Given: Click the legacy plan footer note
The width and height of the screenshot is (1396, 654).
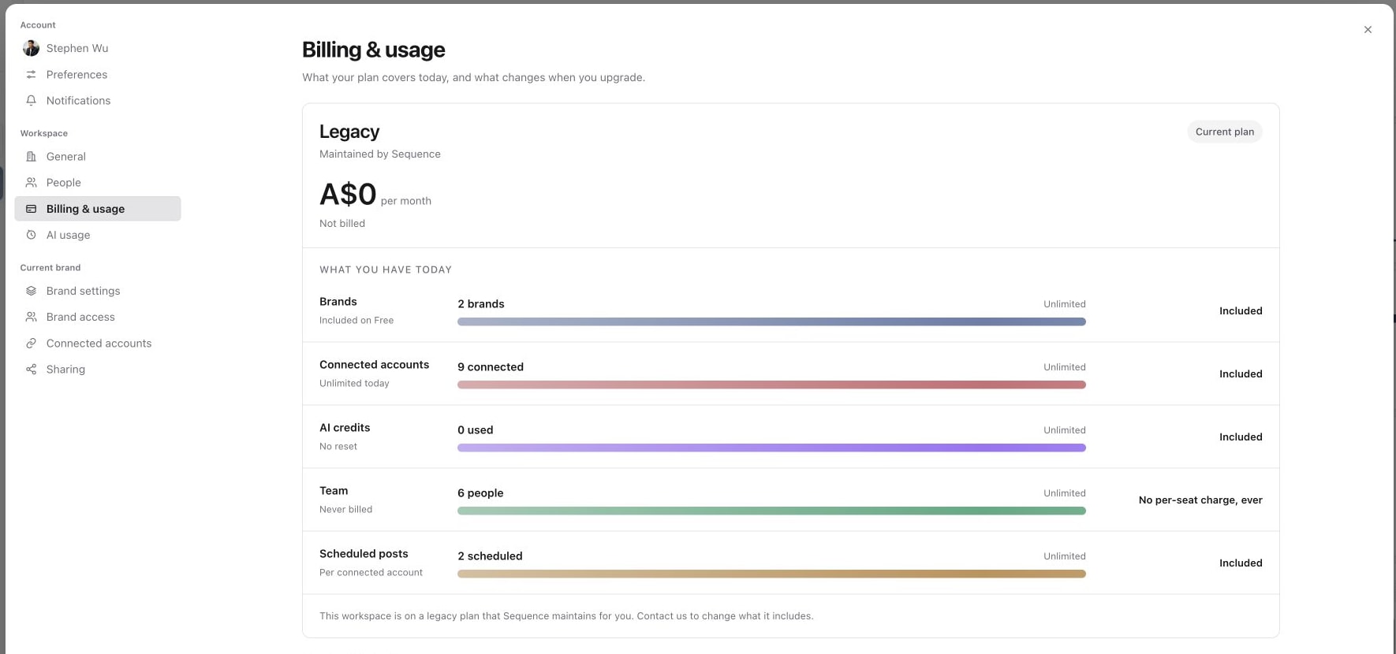Looking at the screenshot, I should pos(566,615).
